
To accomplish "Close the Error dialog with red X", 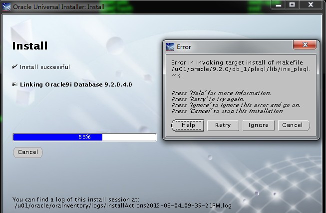I will point(305,44).
